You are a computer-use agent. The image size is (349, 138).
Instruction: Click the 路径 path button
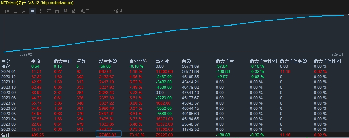click(x=118, y=11)
